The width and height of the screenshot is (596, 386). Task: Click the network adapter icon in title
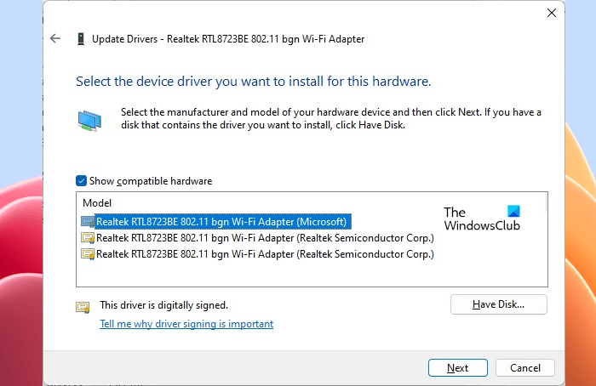(81, 39)
